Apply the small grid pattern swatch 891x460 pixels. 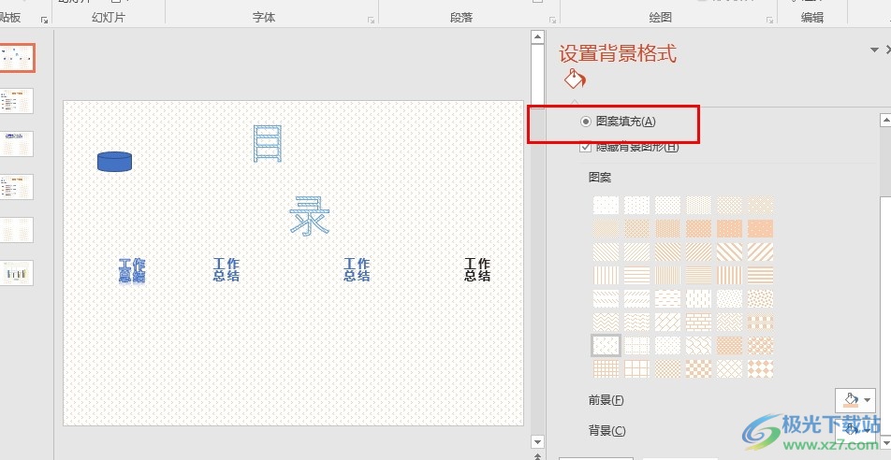coord(606,368)
